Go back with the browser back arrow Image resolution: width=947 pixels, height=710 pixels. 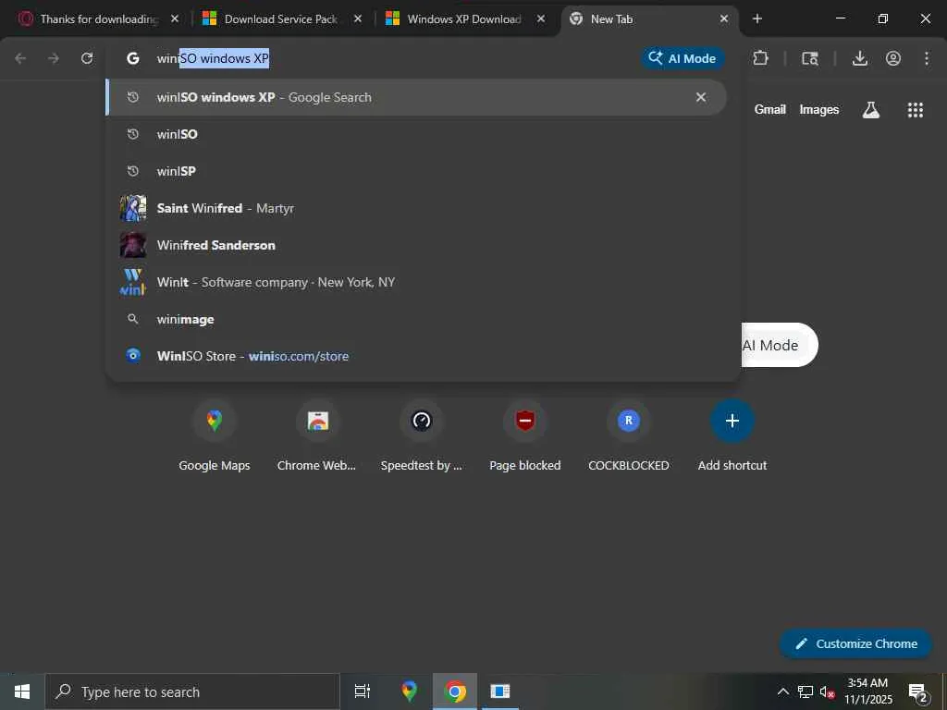point(20,58)
